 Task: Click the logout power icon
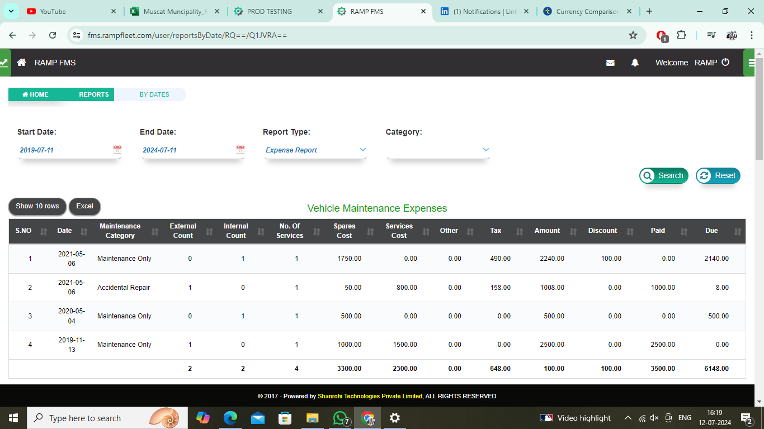click(x=725, y=63)
